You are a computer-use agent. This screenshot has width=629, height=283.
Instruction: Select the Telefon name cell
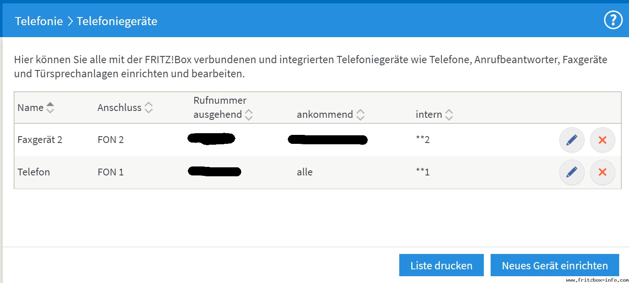point(34,172)
